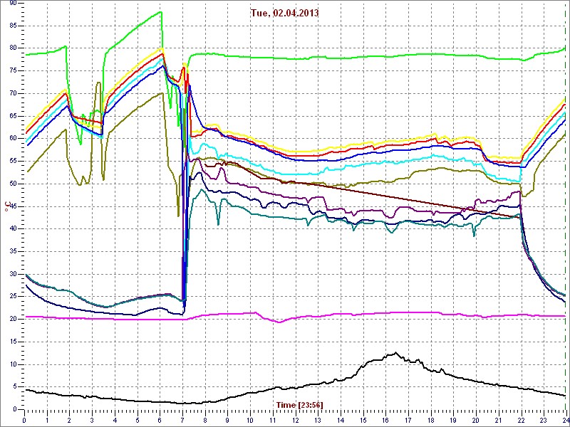The height and width of the screenshot is (427, 570).
Task: Click hour label '6' on the time axis
Action: click(160, 420)
